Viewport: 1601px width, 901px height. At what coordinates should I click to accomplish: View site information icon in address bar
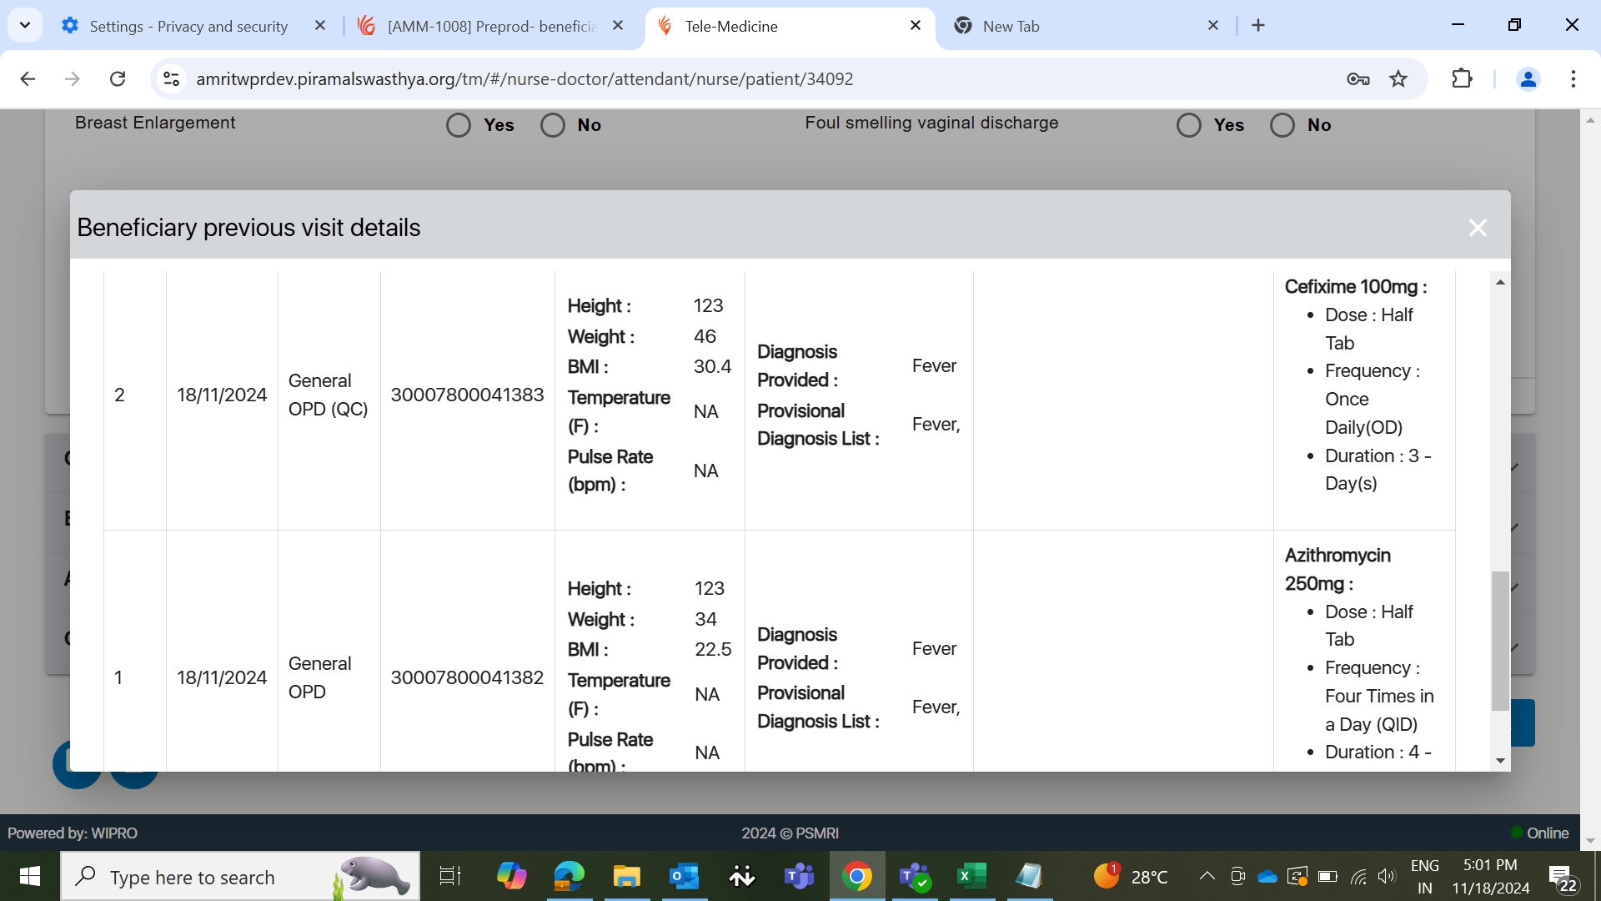pyautogui.click(x=171, y=79)
